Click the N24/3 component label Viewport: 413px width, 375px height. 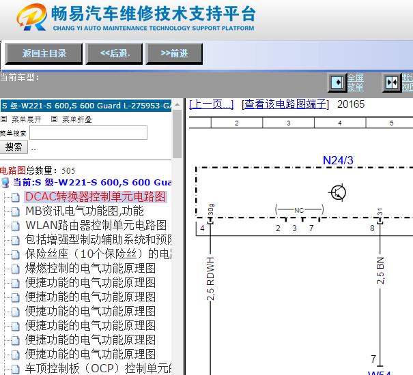click(338, 160)
